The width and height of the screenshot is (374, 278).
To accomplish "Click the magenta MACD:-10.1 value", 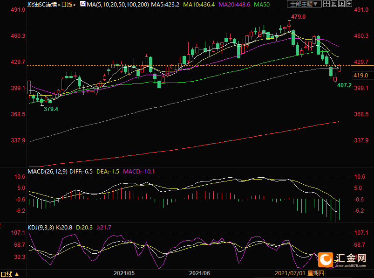I will tap(139, 172).
